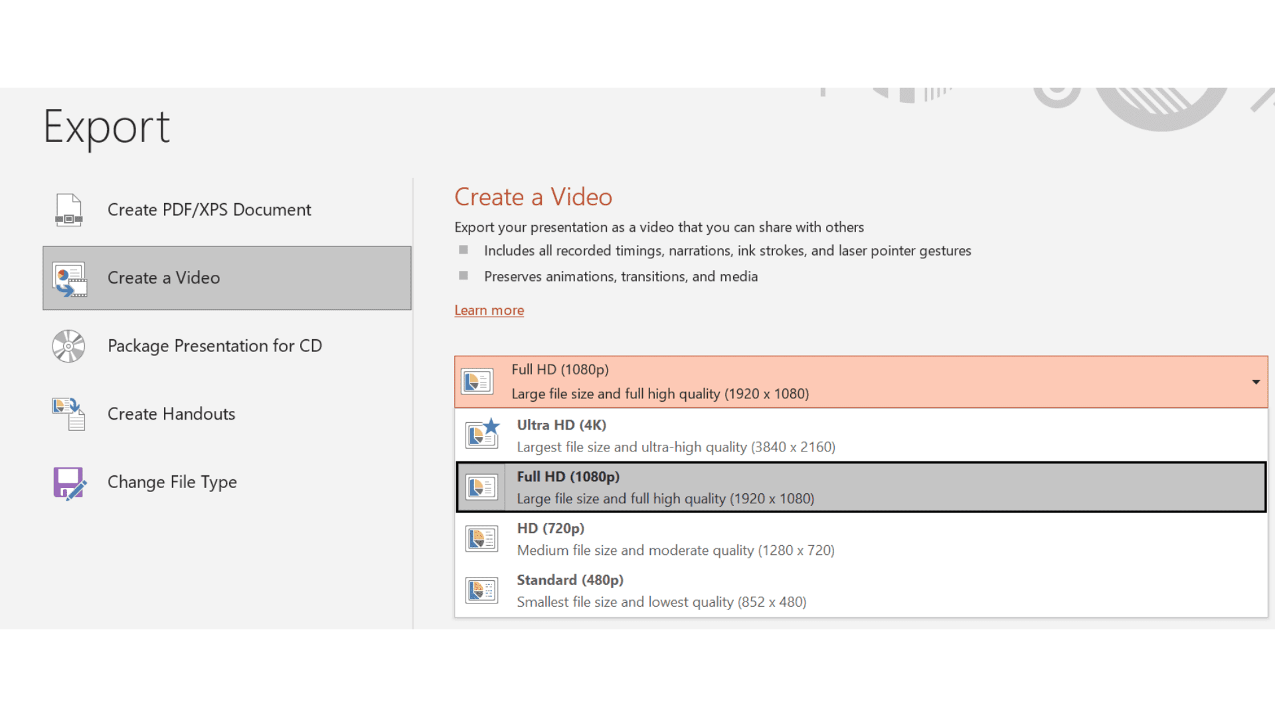
Task: Click 'Largest file size and ultra-high quality' text
Action: click(x=676, y=447)
